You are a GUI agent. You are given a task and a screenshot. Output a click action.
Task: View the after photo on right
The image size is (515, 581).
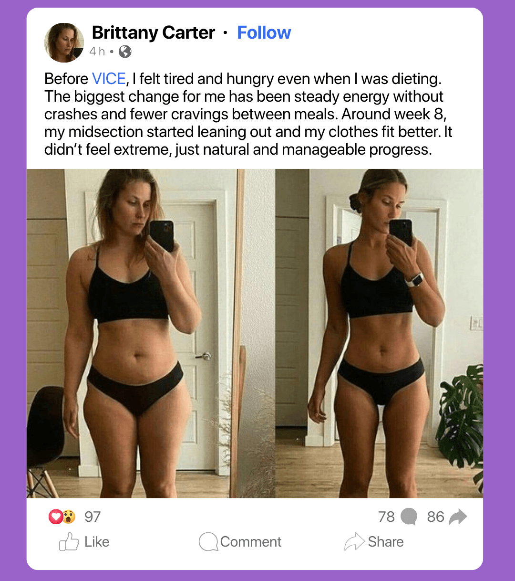tap(379, 333)
